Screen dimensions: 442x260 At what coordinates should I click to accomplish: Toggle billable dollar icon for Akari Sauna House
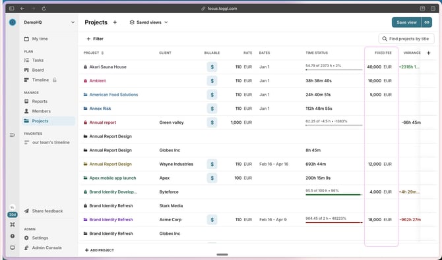click(212, 67)
